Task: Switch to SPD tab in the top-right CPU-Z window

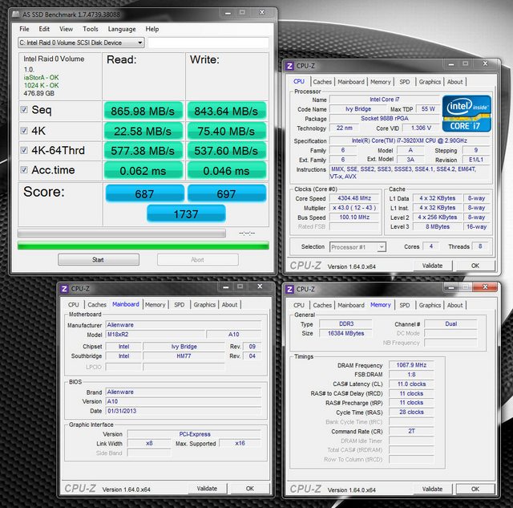Action: pos(405,82)
